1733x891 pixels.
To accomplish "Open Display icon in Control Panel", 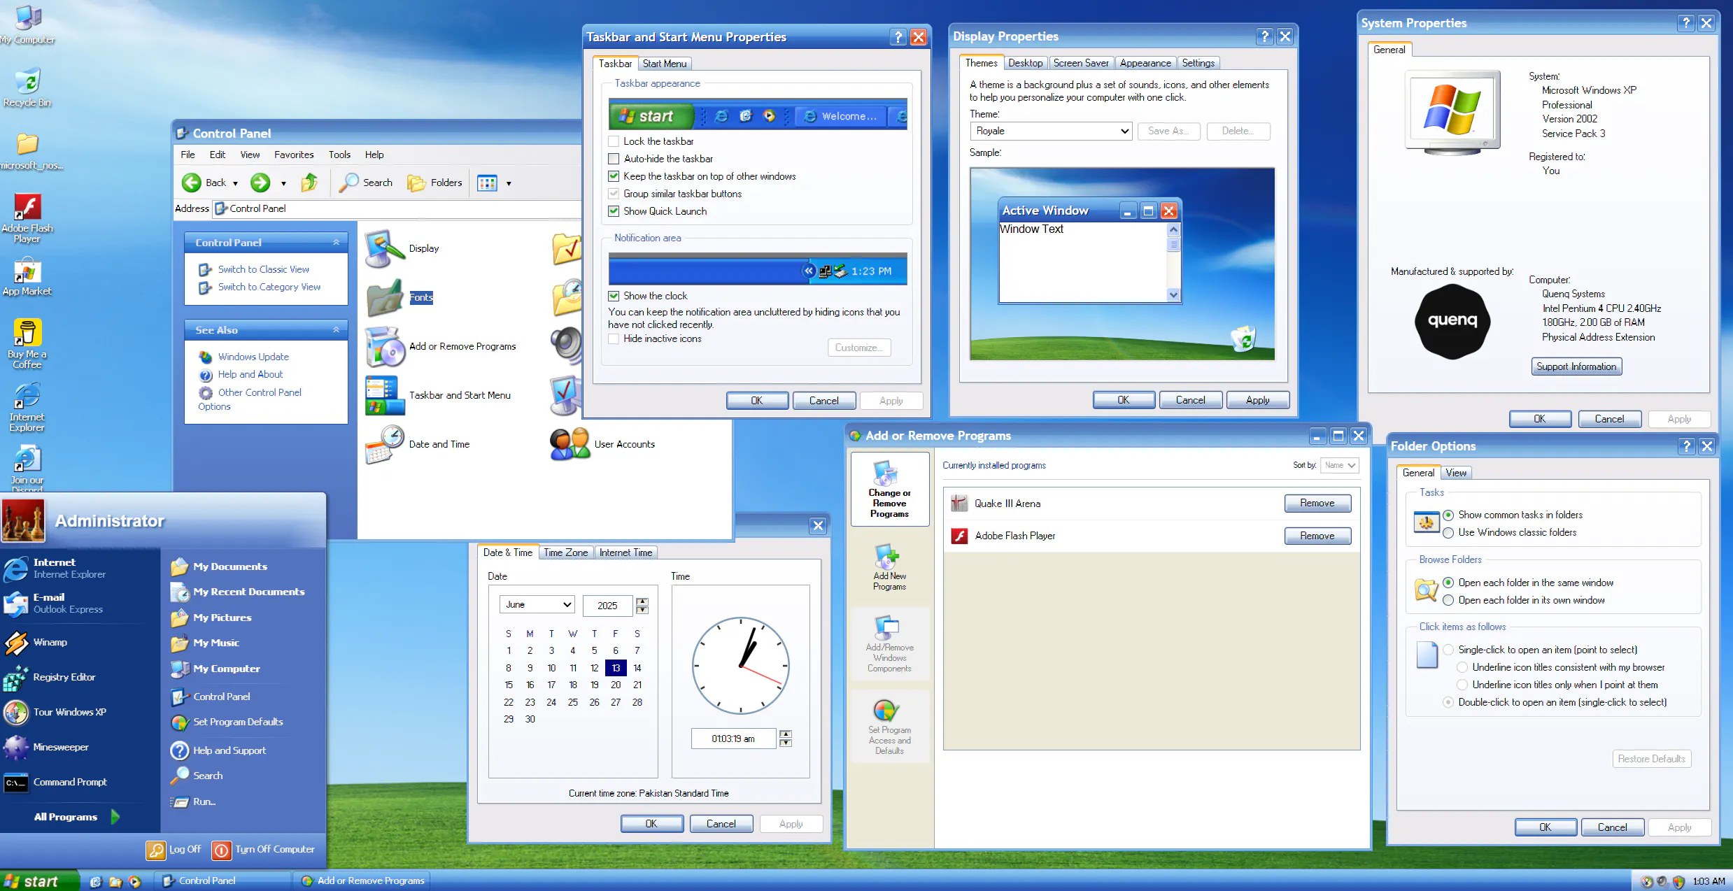I will 384,248.
